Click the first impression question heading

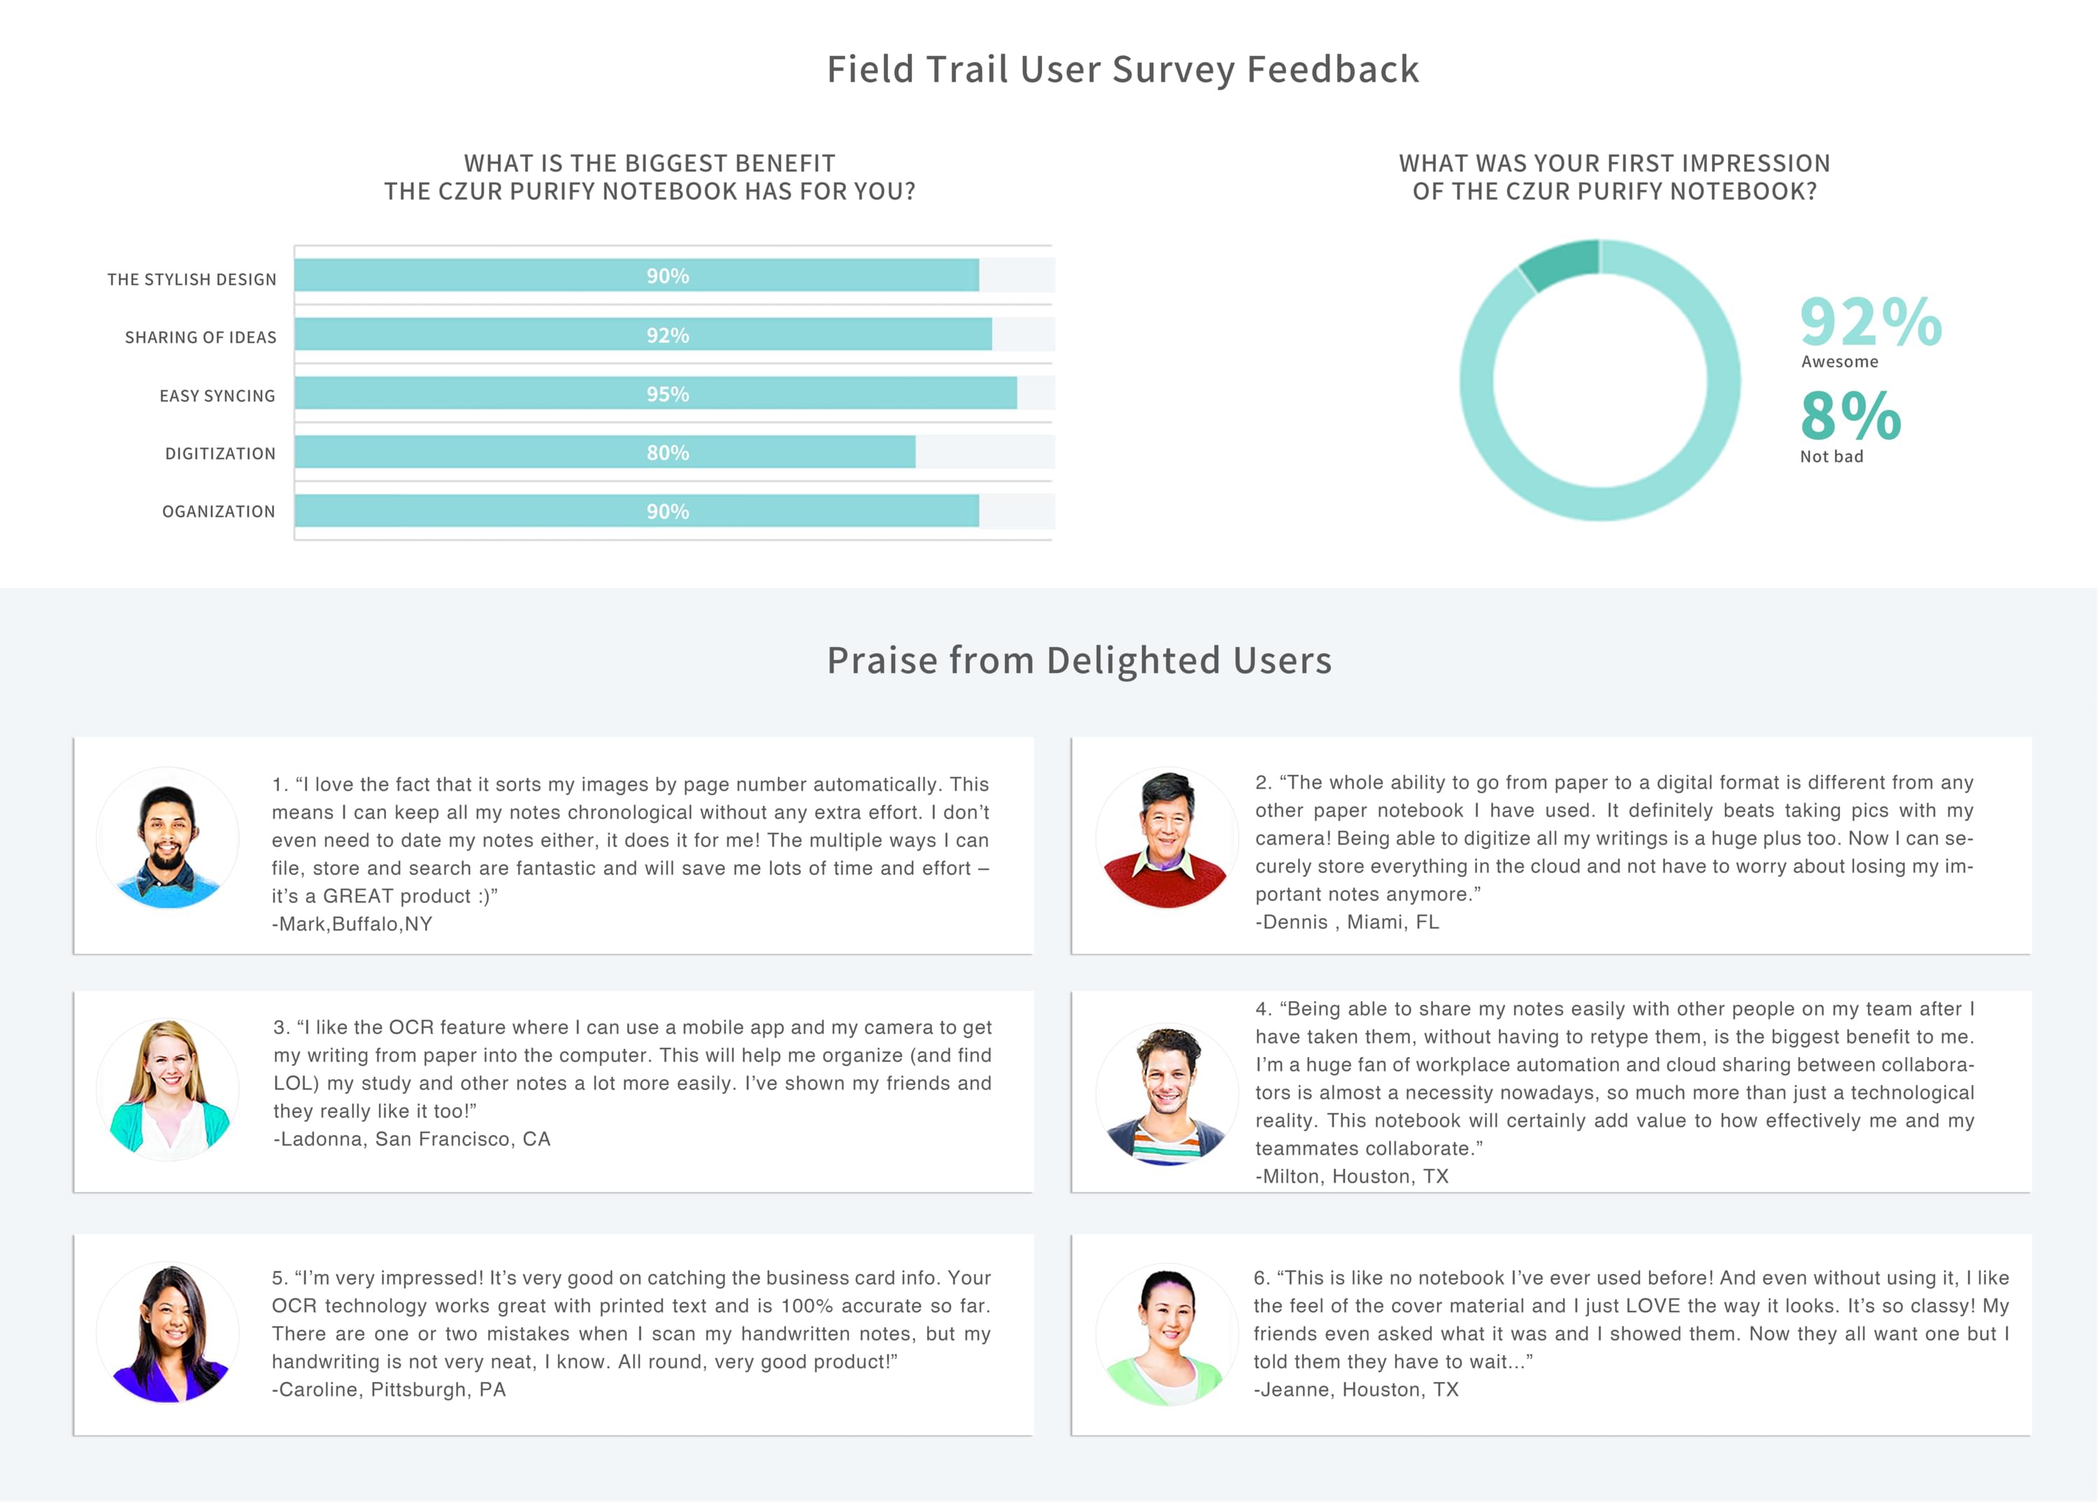tap(1614, 177)
